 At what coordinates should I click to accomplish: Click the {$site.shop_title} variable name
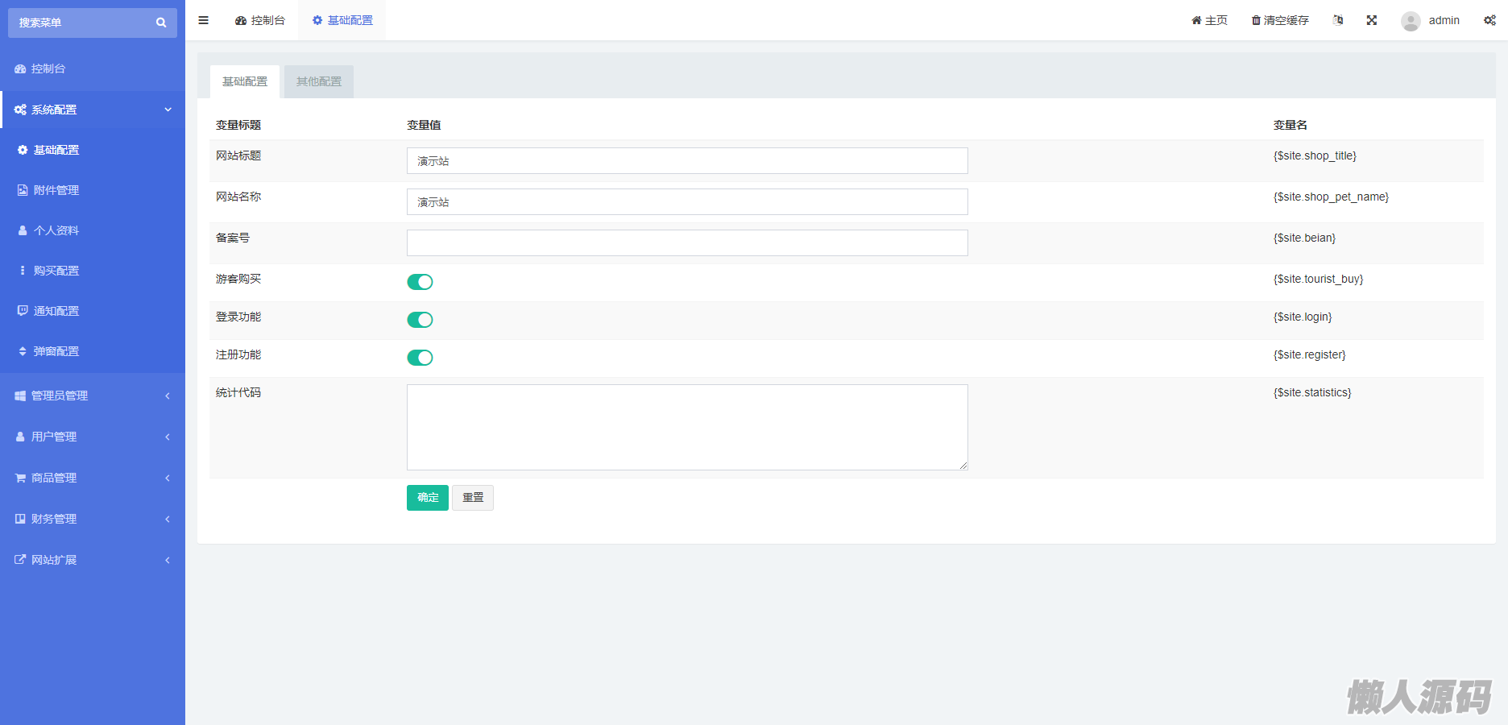click(x=1315, y=155)
